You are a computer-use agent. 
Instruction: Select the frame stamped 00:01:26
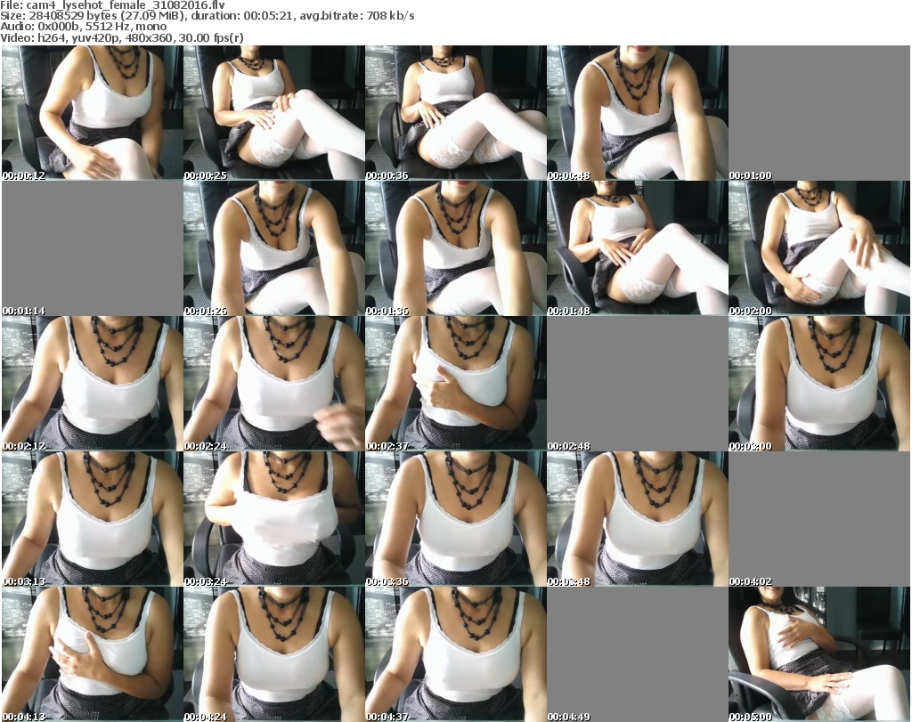pos(274,248)
